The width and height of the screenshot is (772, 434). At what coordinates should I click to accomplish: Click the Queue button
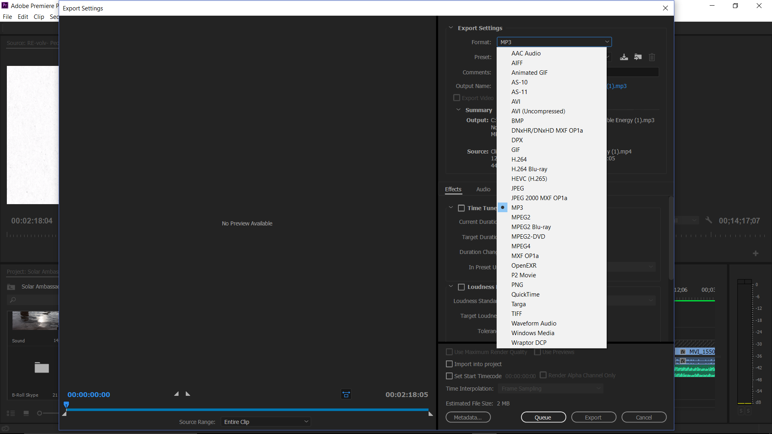tap(543, 418)
